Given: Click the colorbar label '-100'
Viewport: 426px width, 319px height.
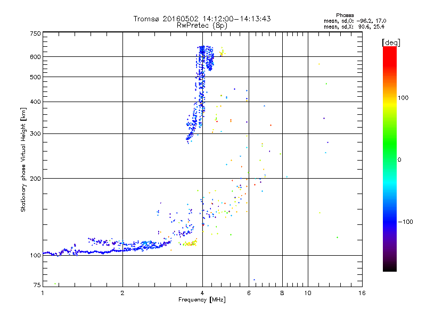Looking at the screenshot, I should click(x=406, y=222).
